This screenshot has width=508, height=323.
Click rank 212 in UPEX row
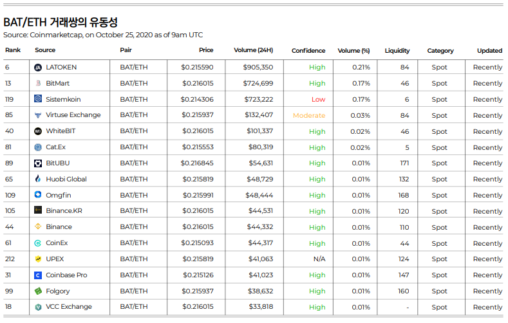(10, 259)
